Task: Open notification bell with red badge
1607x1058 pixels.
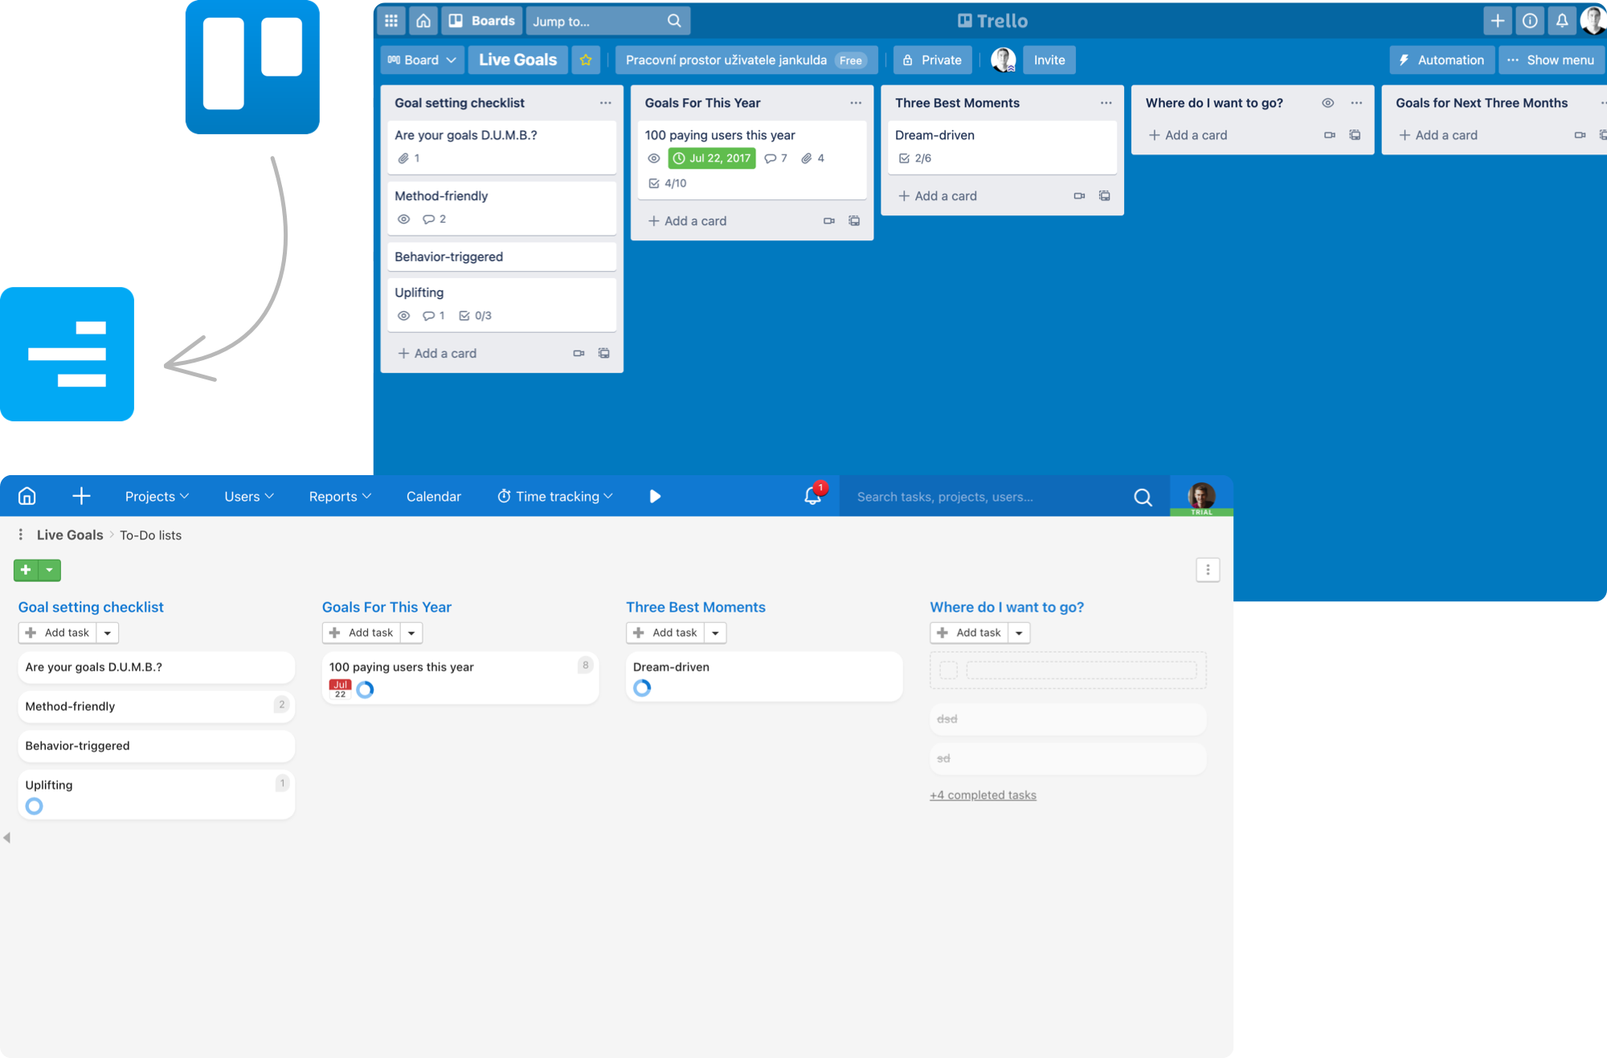Action: tap(813, 495)
